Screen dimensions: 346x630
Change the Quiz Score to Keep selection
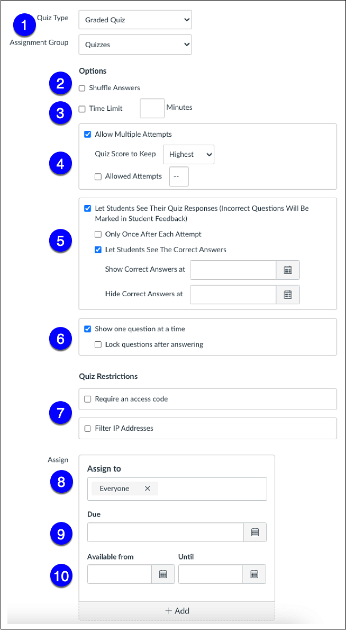pos(188,154)
